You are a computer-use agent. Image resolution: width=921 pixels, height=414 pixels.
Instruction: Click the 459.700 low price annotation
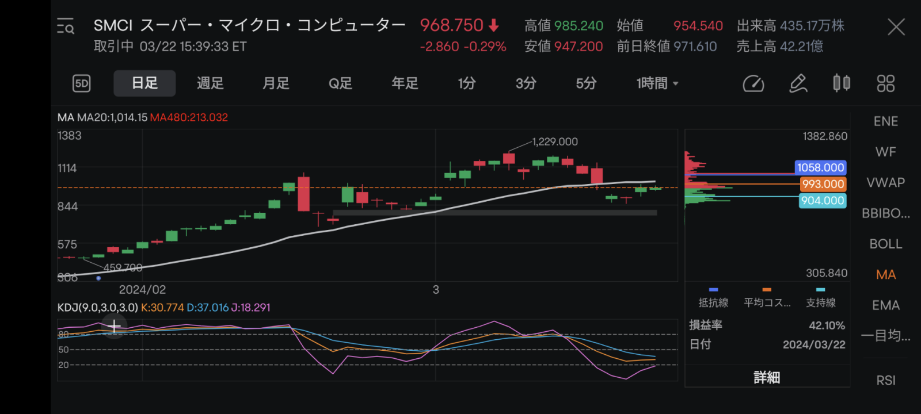click(123, 267)
